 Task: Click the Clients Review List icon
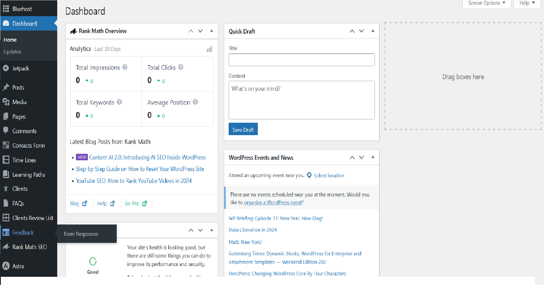[x=6, y=218]
